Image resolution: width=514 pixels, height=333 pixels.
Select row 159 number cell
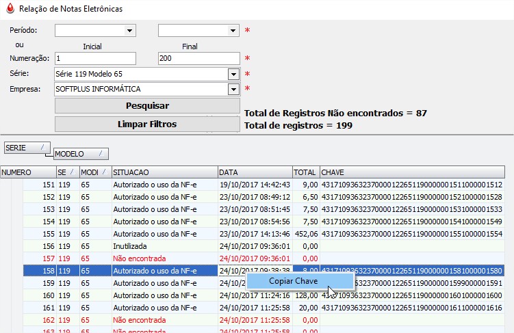[49, 283]
